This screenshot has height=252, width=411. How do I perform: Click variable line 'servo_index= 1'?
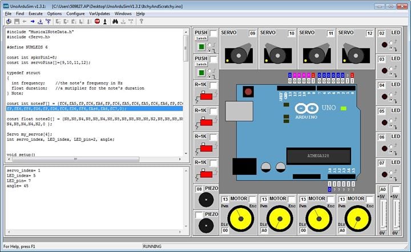(23, 170)
